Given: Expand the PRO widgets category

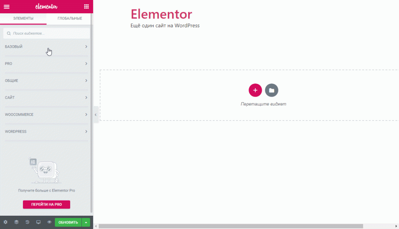Looking at the screenshot, I should (x=46, y=64).
